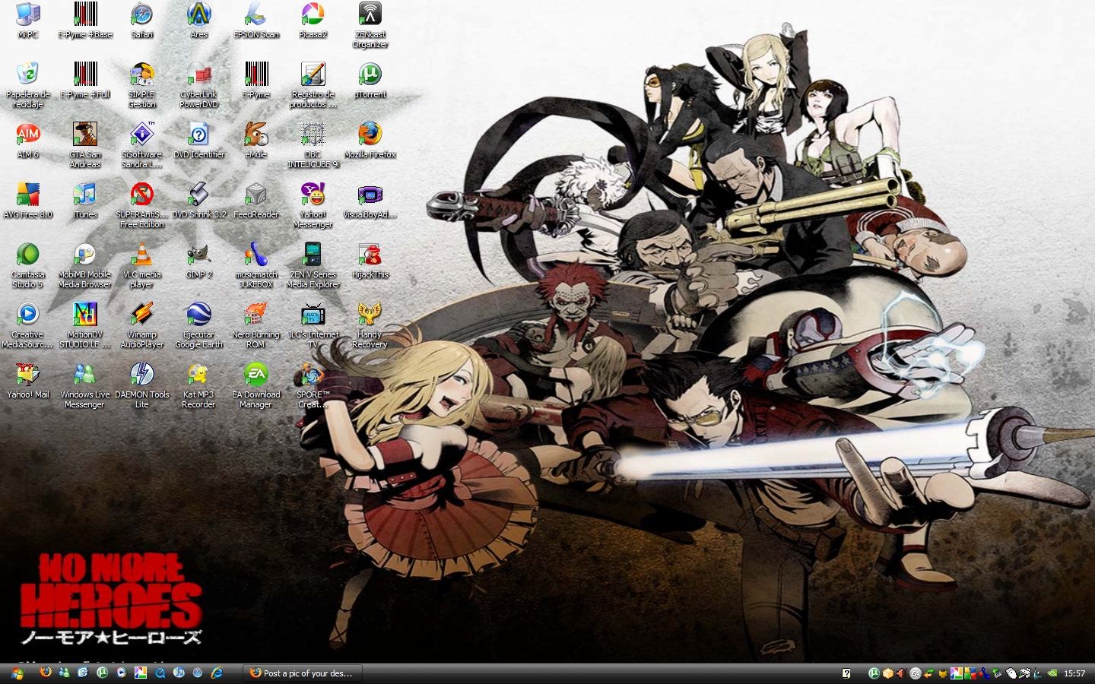Launch Picasa2 desktop shortcut
The width and height of the screenshot is (1095, 684).
pyautogui.click(x=313, y=21)
